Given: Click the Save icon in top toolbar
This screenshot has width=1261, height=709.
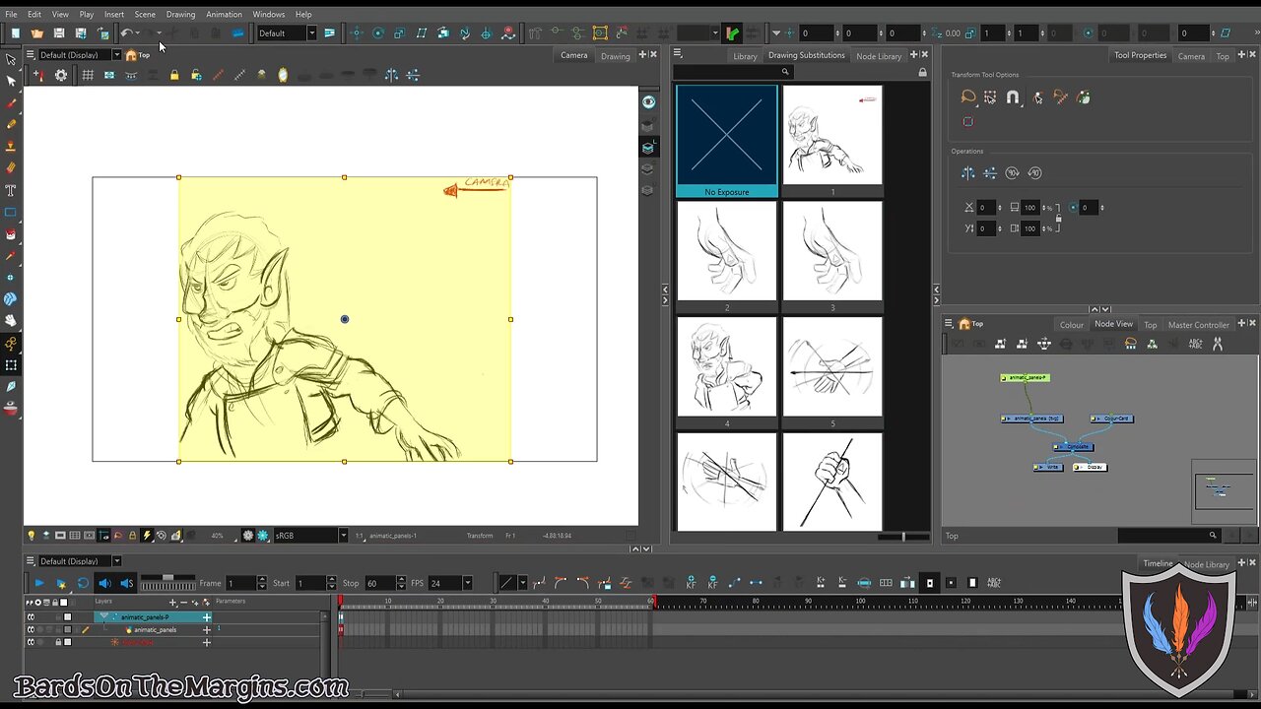Looking at the screenshot, I should (x=58, y=33).
